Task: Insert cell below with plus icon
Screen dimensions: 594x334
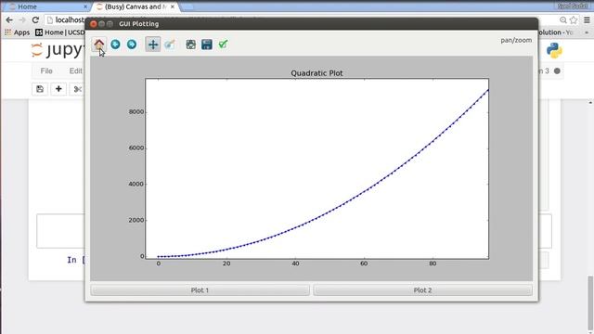Action: (x=58, y=89)
